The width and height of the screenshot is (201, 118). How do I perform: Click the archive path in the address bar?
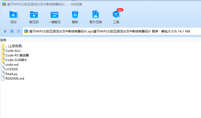pyautogui.click(x=109, y=31)
